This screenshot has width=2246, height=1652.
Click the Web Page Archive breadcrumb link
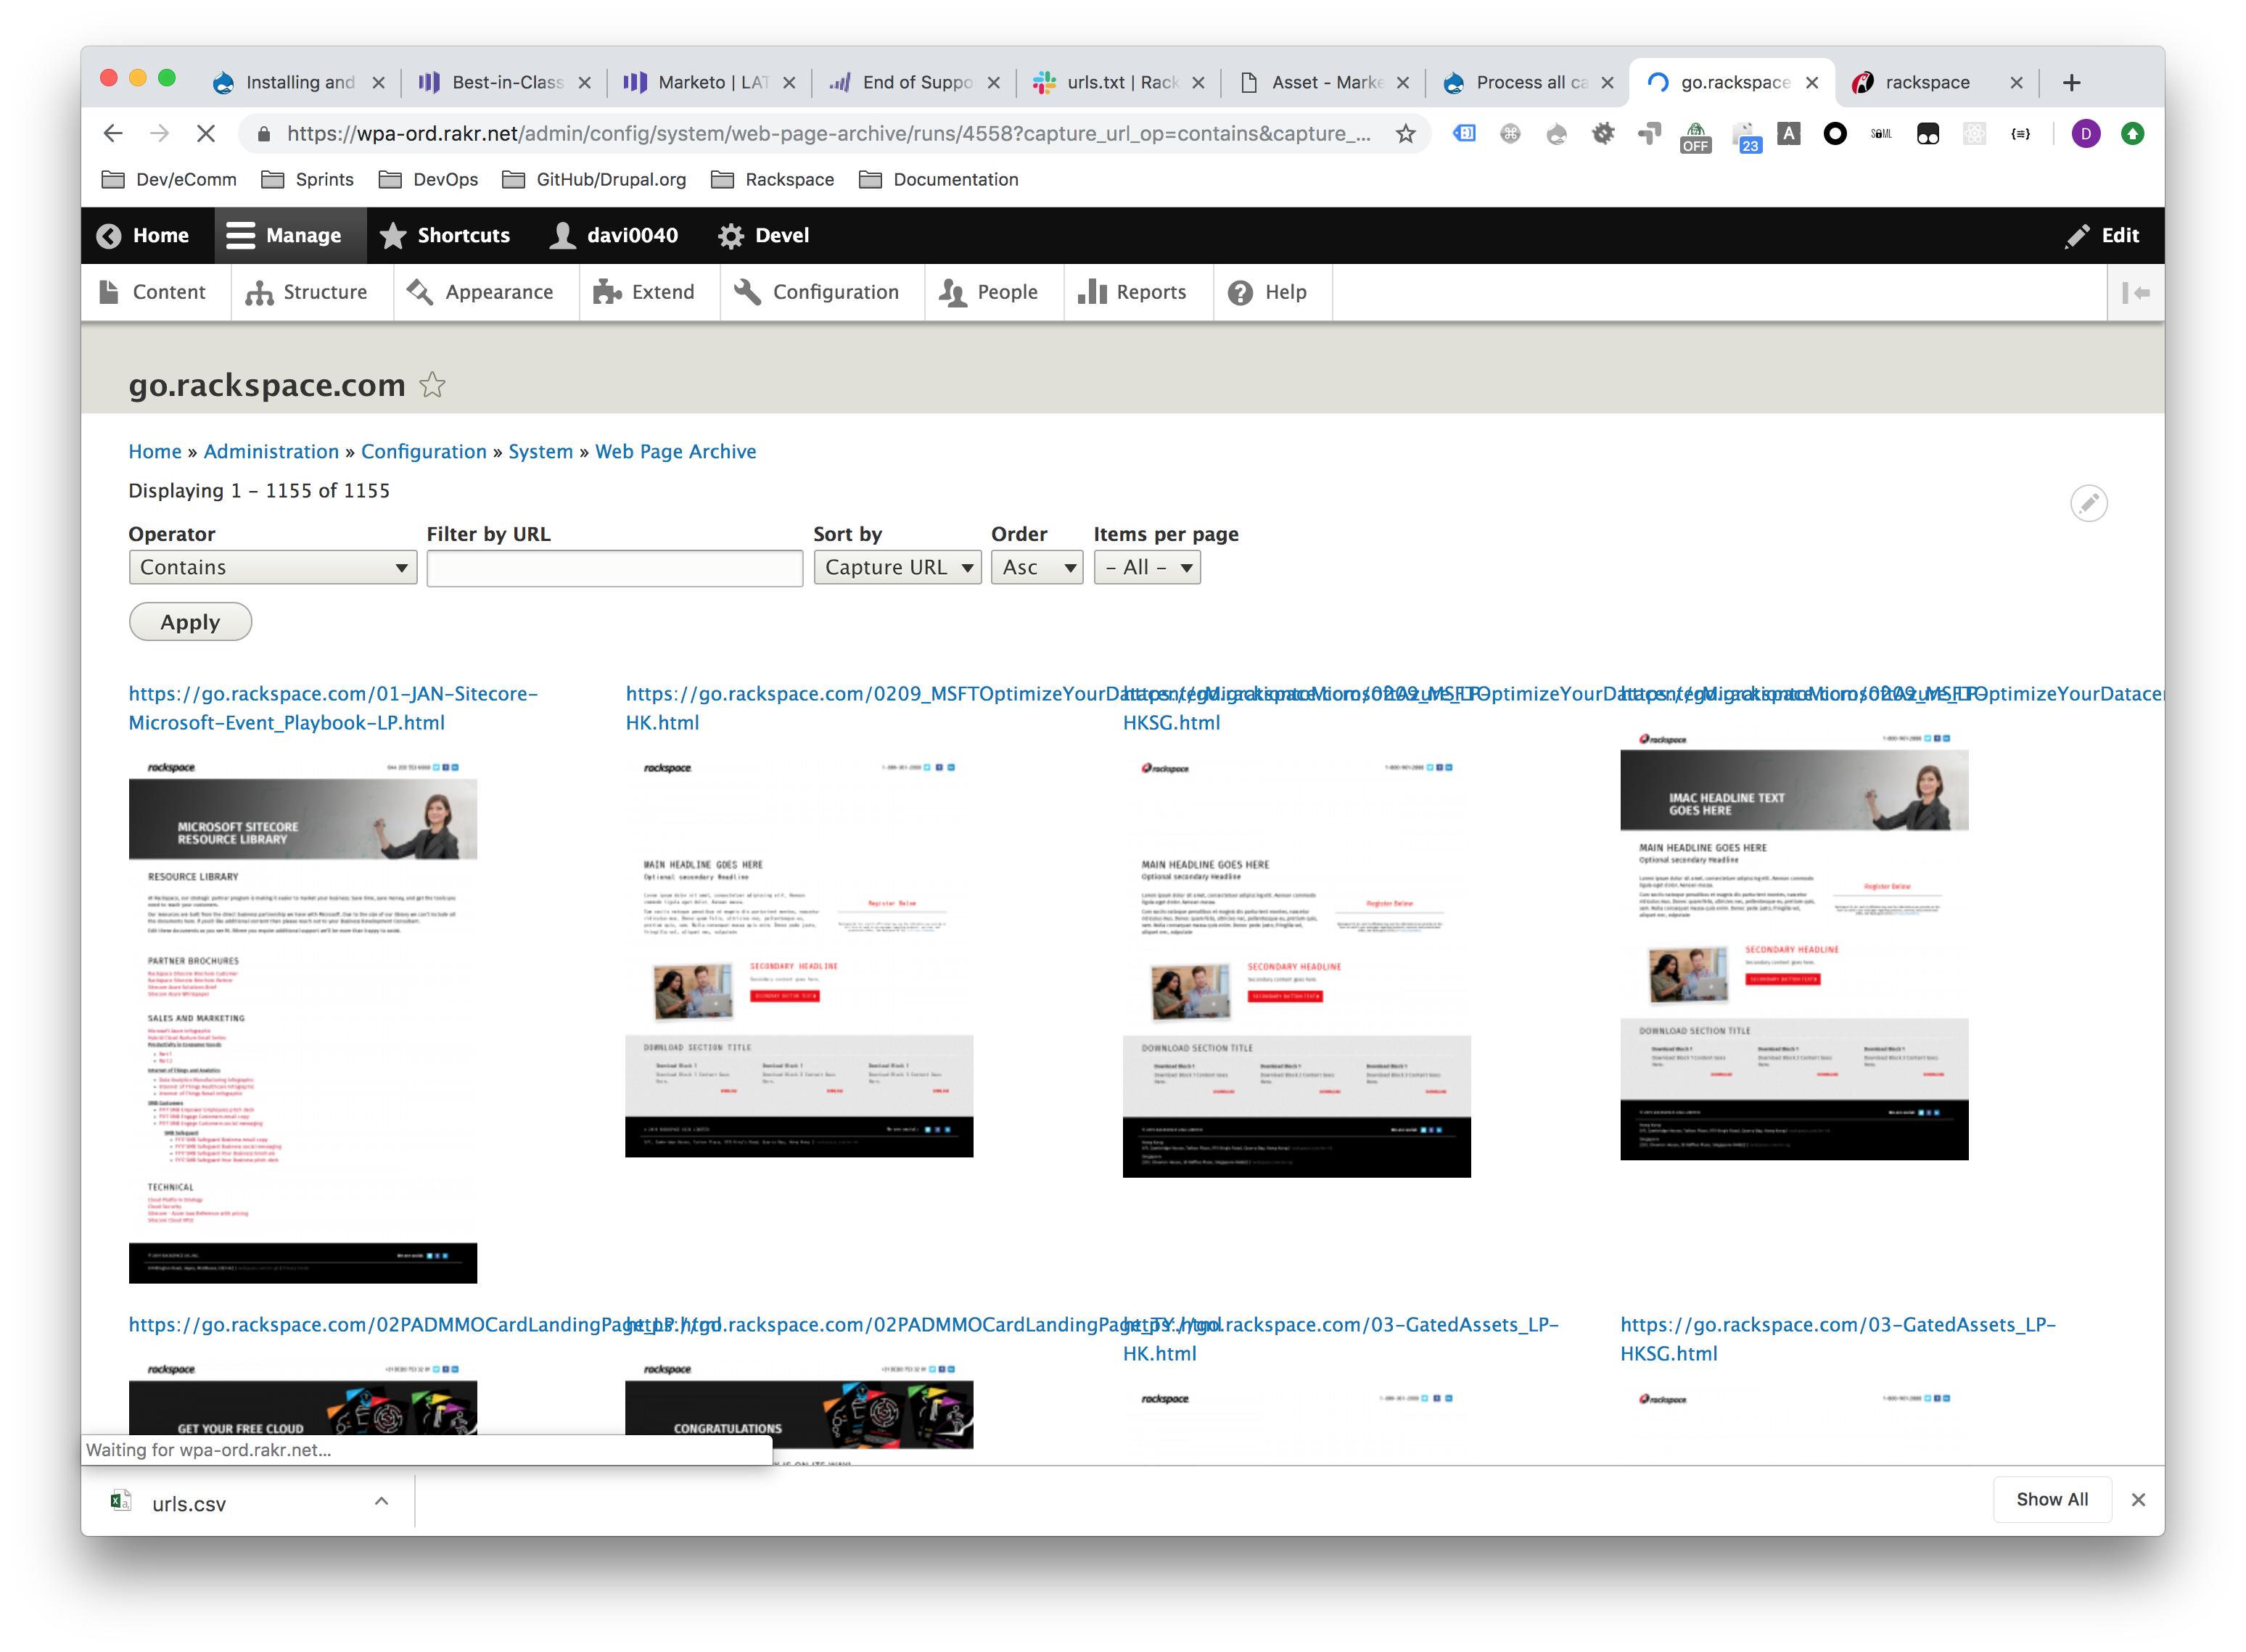[x=675, y=451]
